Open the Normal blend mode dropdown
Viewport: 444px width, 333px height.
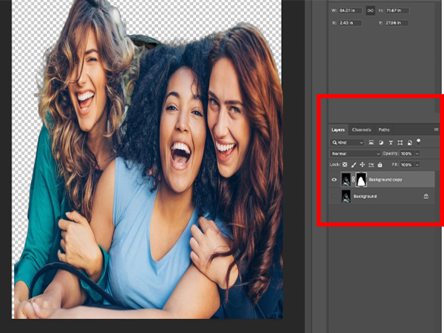[355, 153]
